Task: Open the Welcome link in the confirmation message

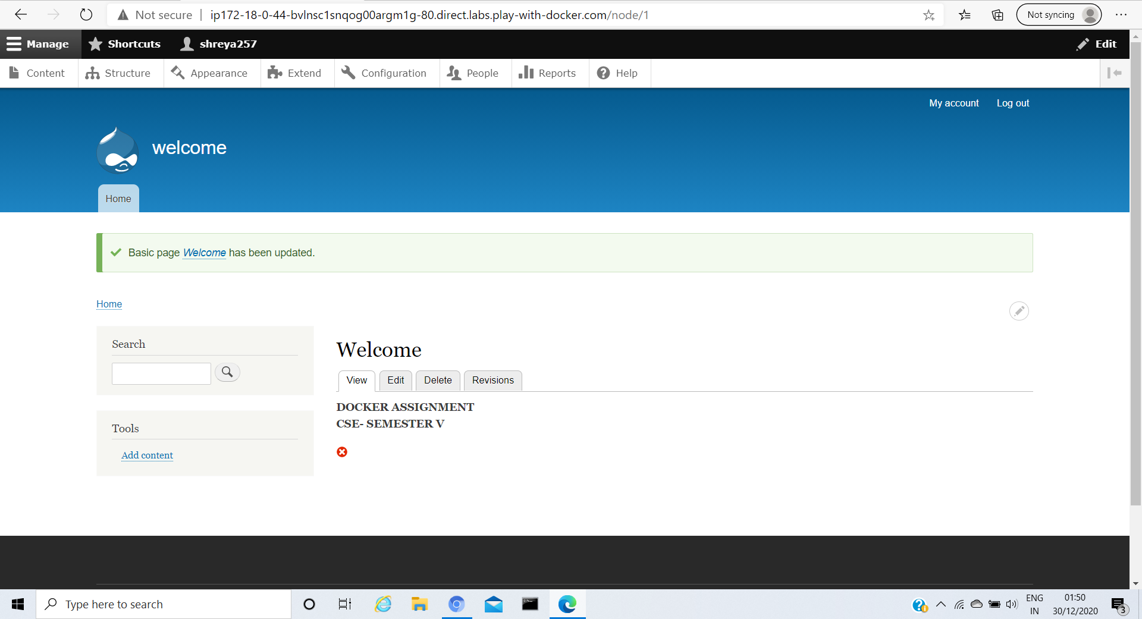Action: pyautogui.click(x=204, y=253)
